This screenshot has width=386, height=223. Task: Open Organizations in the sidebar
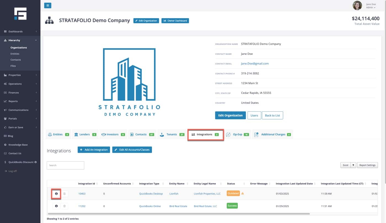click(x=19, y=48)
